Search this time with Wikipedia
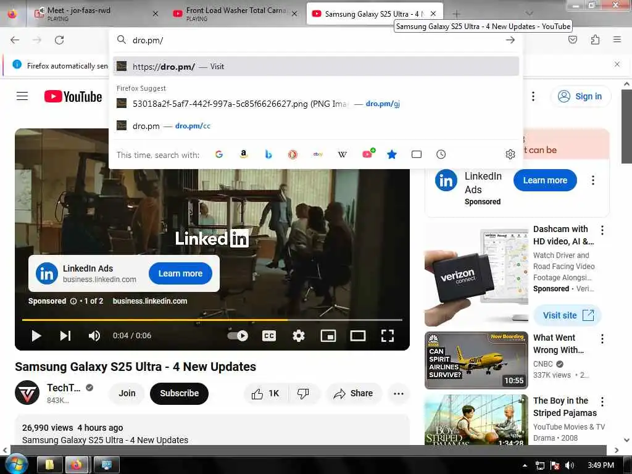632x474 pixels. point(342,154)
